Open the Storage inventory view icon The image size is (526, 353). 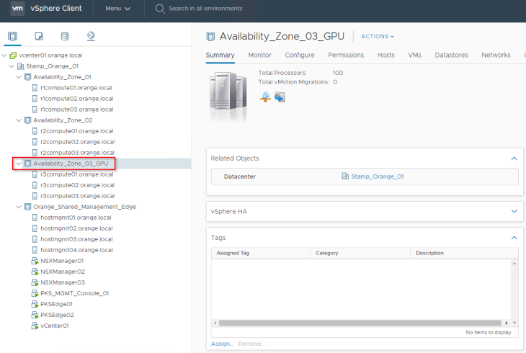click(x=65, y=36)
